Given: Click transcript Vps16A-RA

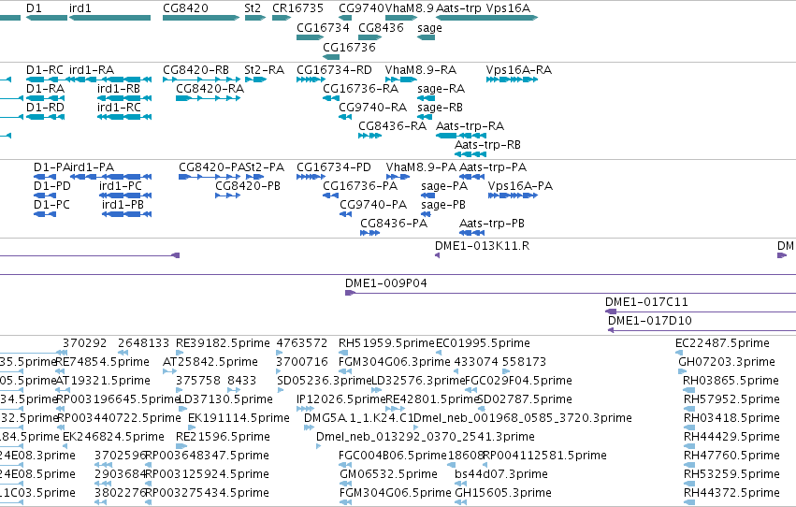Looking at the screenshot, I should click(512, 80).
